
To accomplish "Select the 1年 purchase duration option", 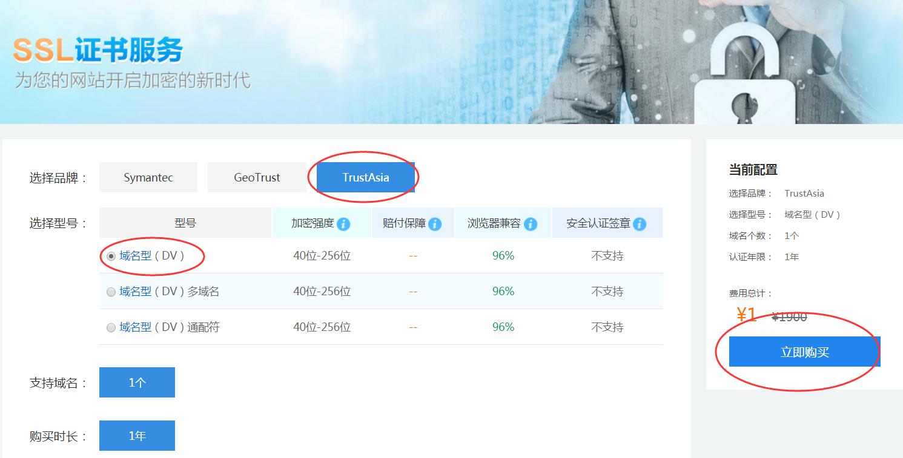I will pos(137,435).
